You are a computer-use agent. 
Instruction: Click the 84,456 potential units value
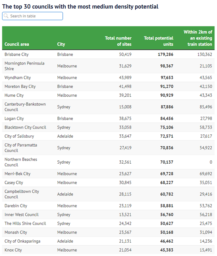(x=167, y=118)
